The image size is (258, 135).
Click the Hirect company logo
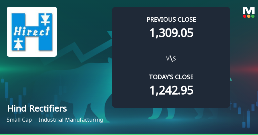pyautogui.click(x=32, y=32)
